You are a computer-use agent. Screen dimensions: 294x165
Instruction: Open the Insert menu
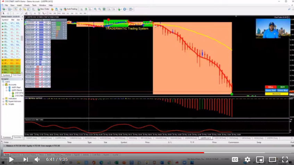coord(19,5)
